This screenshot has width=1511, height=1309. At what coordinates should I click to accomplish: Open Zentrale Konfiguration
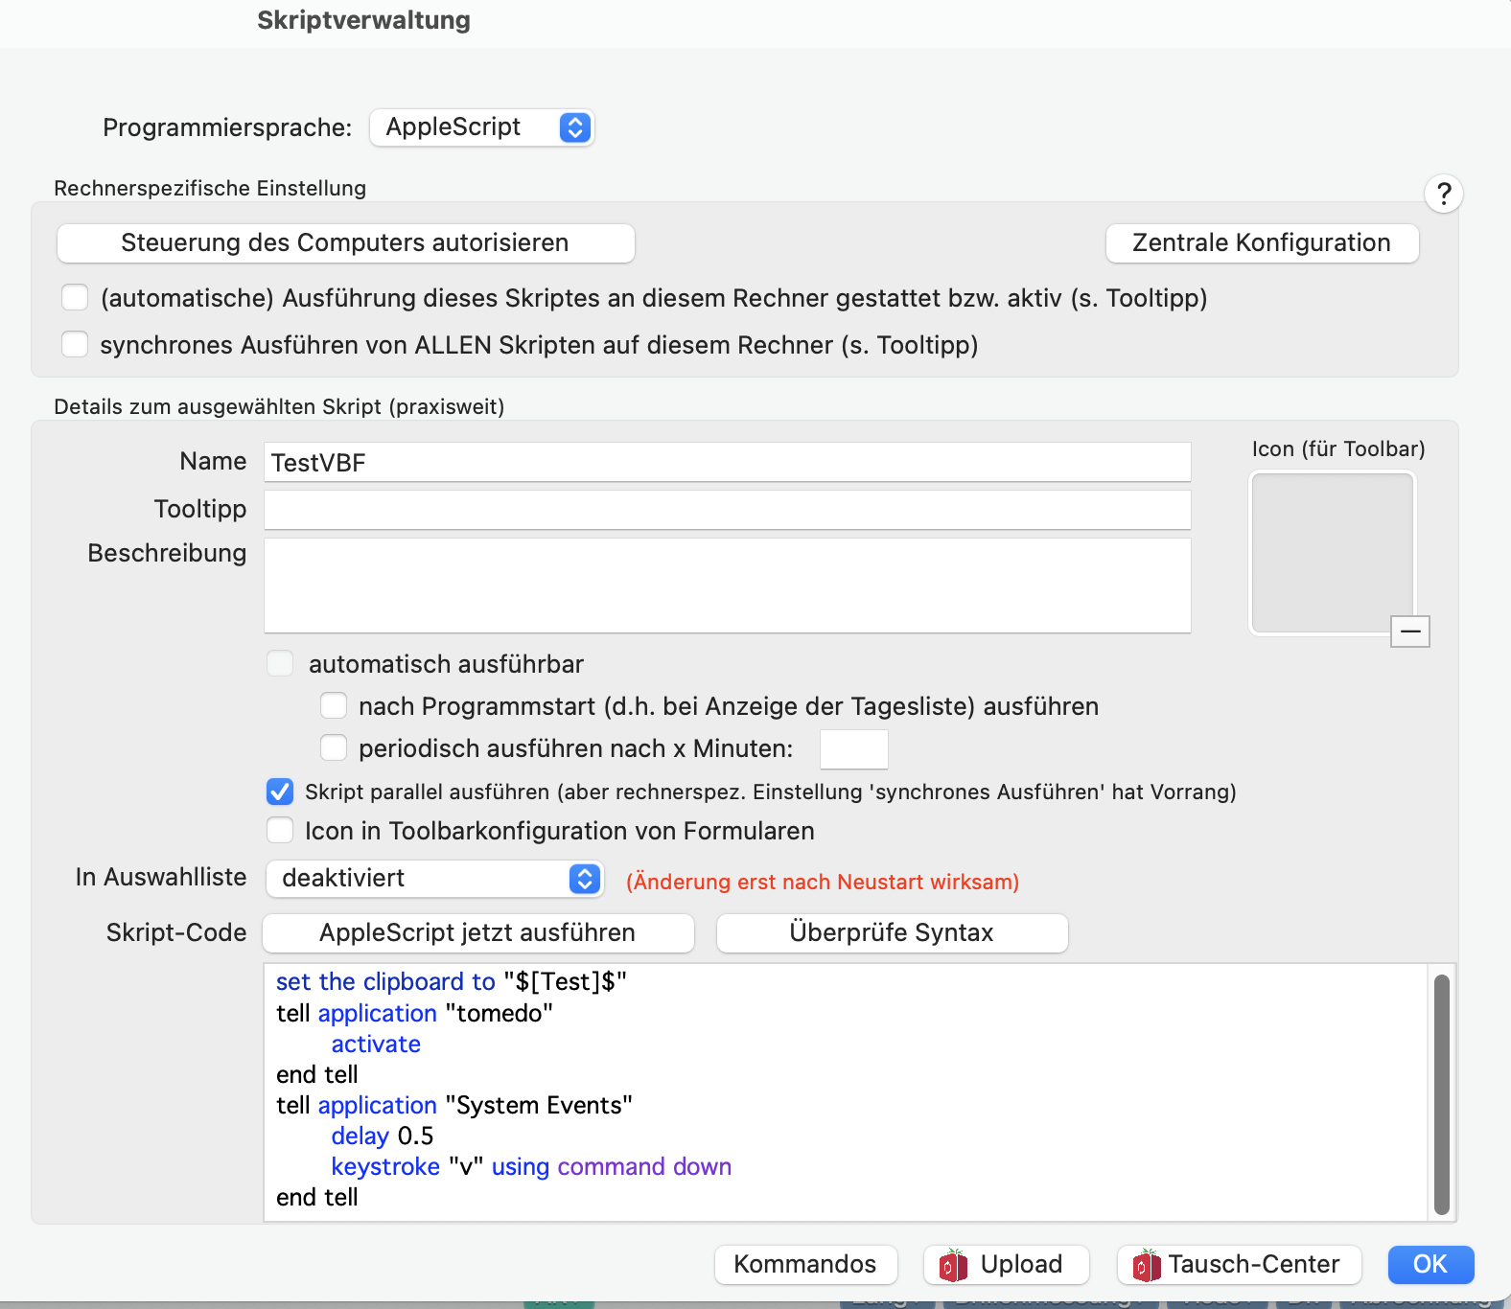pos(1262,243)
